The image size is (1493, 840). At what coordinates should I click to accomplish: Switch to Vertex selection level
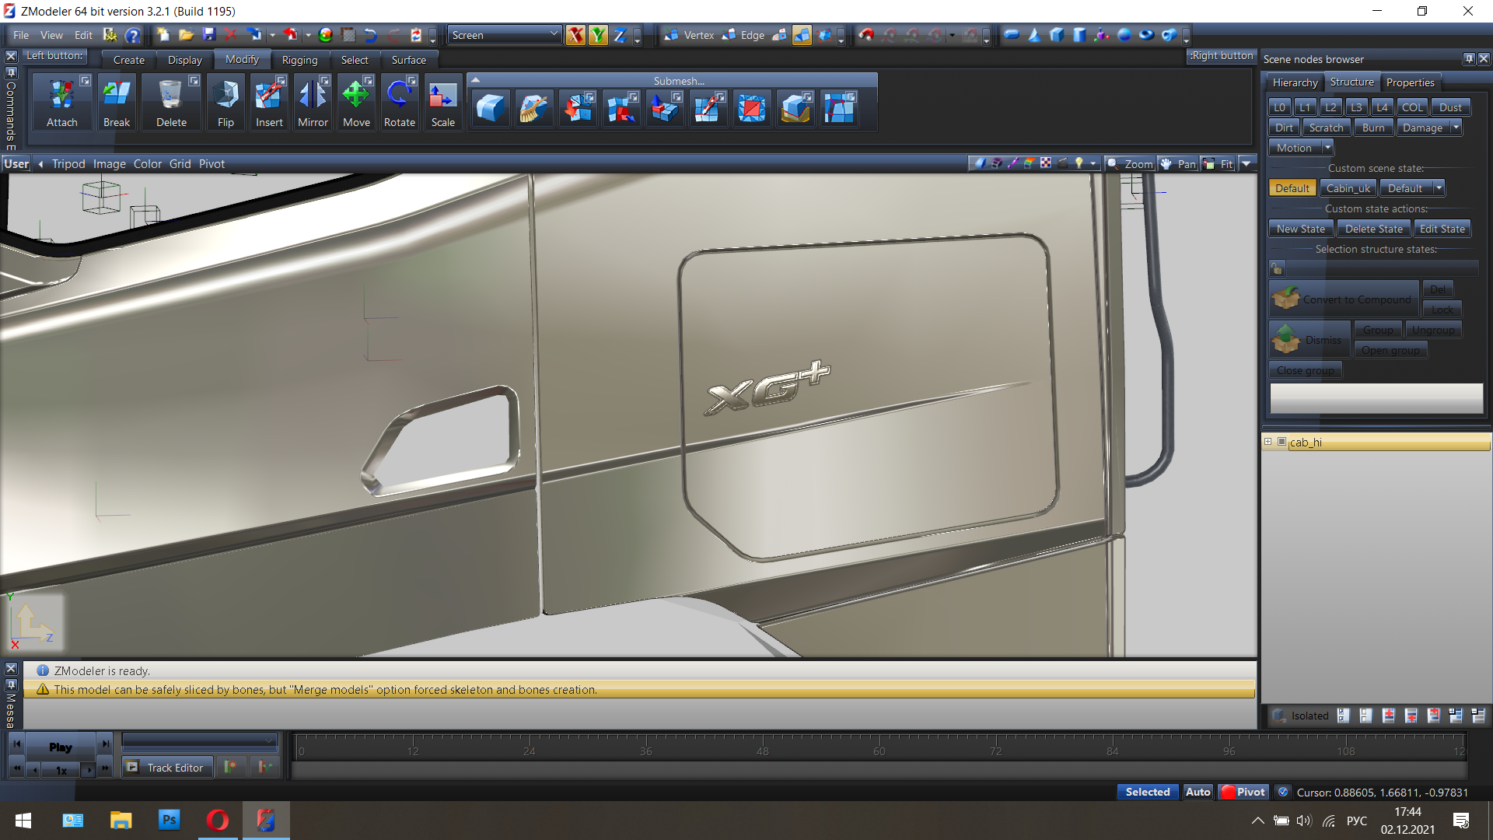pos(689,35)
